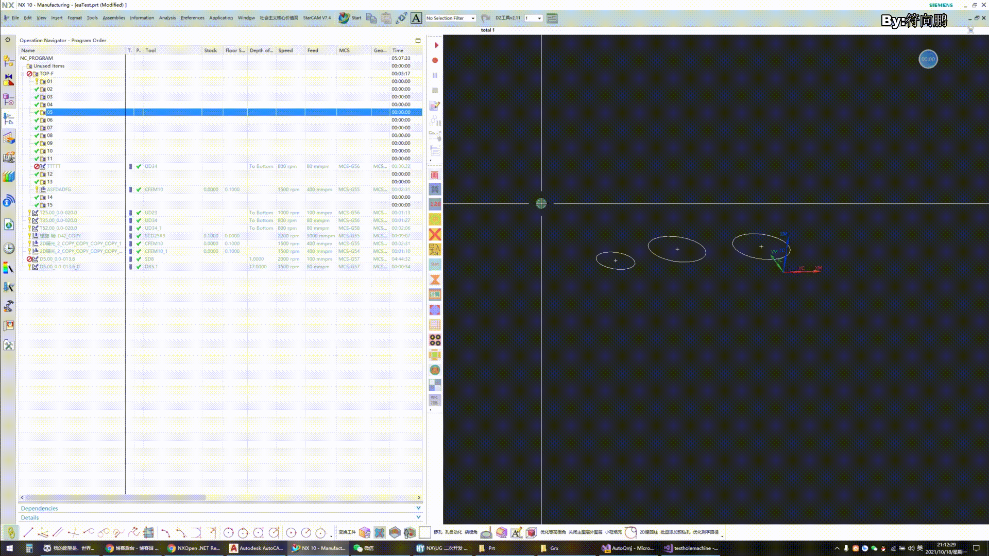The height and width of the screenshot is (556, 989).
Task: Toggle green check status of operation 05
Action: tap(37, 112)
